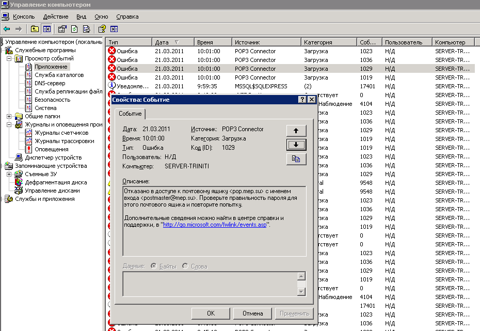Click info icon of MSSQL$SQLEXPRESS event row
Screen dimensions: 480x331
coord(111,86)
